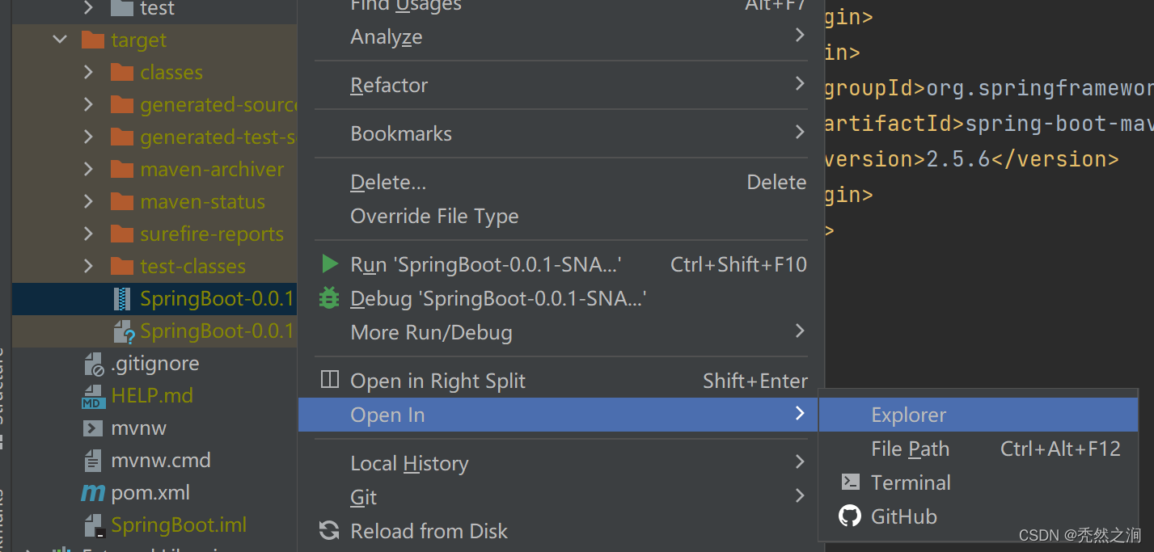1154x552 pixels.
Task: Open the Bookmarks submenu
Action: click(x=561, y=133)
